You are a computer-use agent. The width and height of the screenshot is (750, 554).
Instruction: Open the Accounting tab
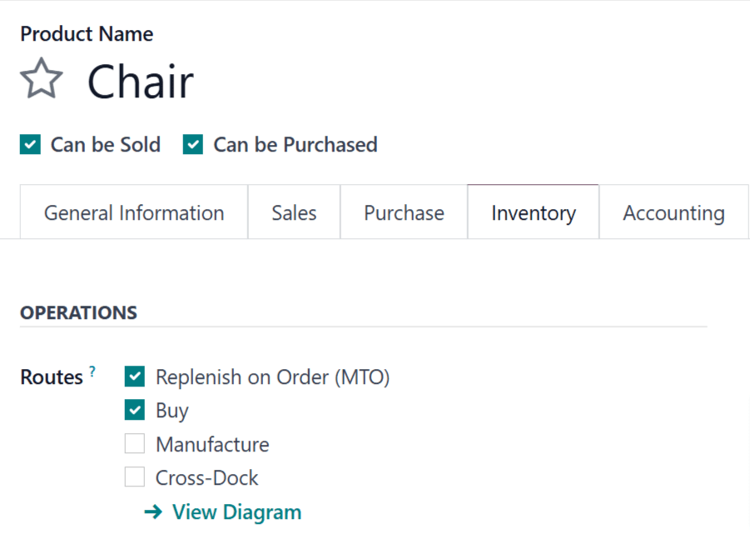click(x=674, y=212)
